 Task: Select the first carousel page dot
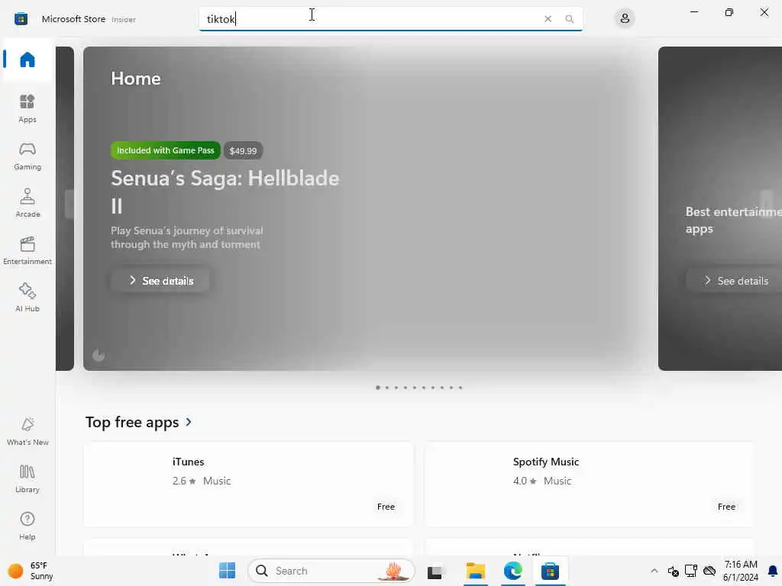click(x=377, y=387)
